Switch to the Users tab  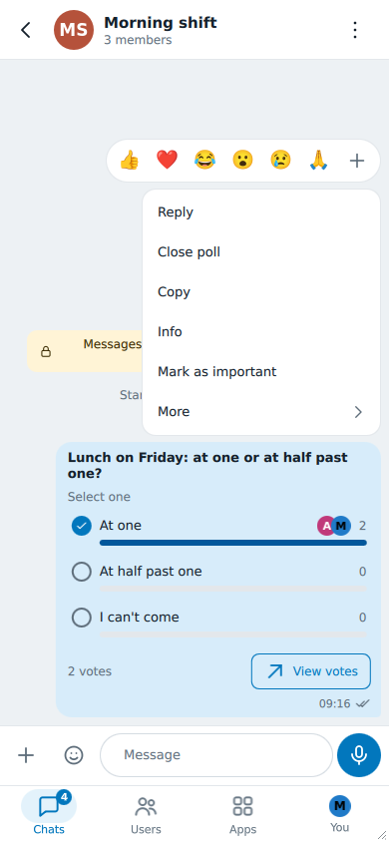point(146,814)
